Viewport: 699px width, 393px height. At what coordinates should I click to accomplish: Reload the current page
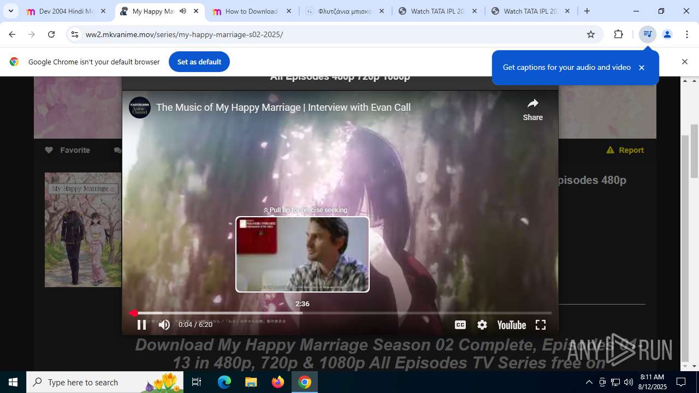click(51, 34)
